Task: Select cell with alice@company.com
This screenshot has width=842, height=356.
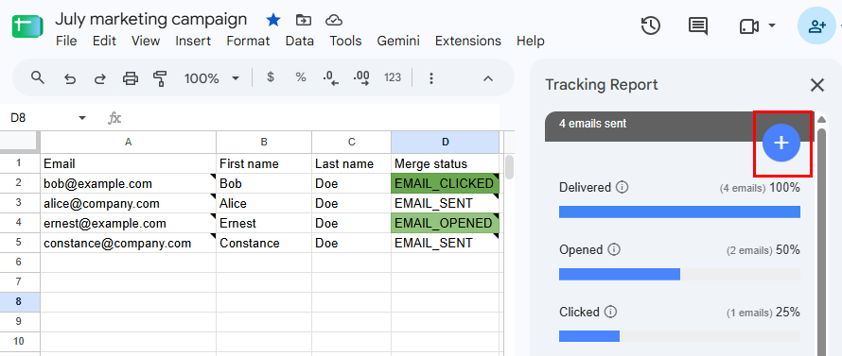Action: [x=129, y=203]
